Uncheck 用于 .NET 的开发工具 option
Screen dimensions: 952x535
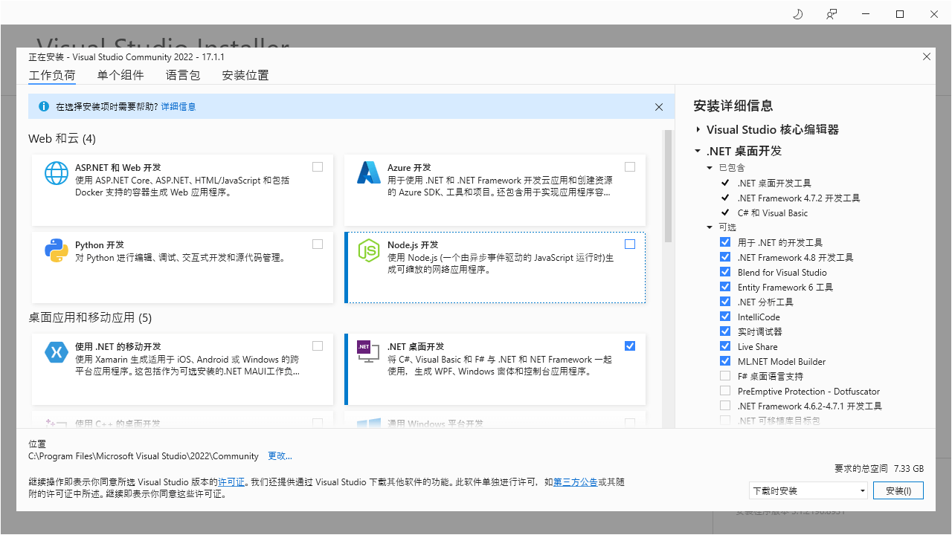coord(725,242)
